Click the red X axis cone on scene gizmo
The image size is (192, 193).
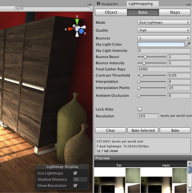click(71, 29)
